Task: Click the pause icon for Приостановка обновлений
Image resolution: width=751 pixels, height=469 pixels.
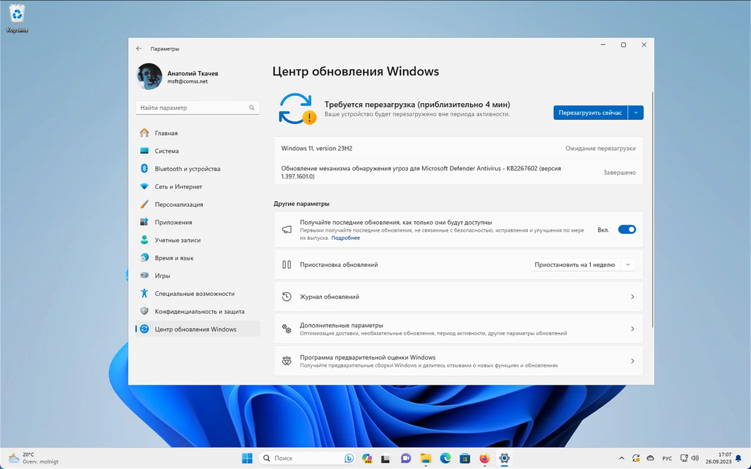Action: click(287, 265)
